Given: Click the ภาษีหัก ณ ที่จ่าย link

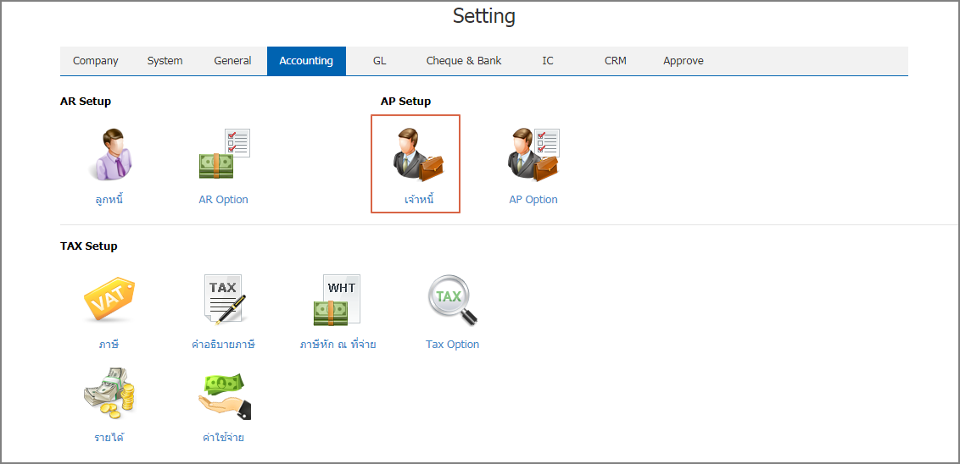Looking at the screenshot, I should (338, 344).
